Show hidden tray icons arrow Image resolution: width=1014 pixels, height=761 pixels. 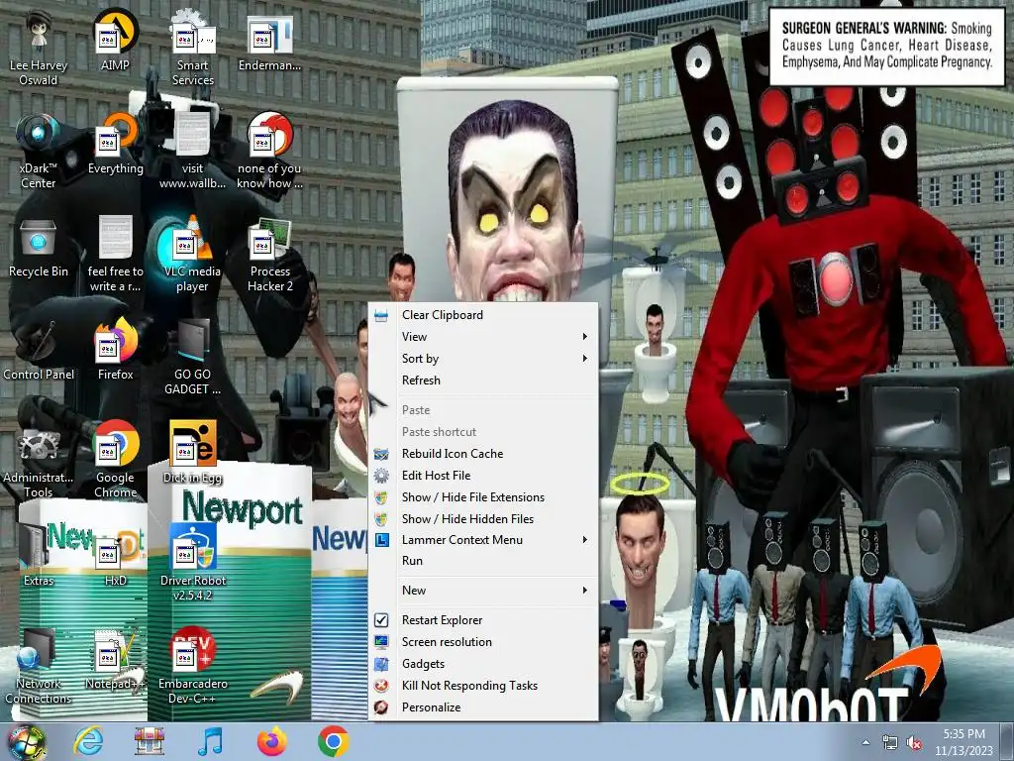pos(865,743)
